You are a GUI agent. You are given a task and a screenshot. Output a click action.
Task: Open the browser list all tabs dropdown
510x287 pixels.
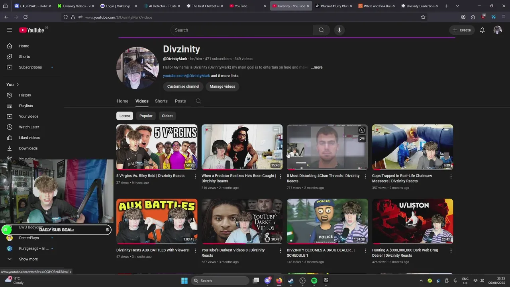tap(457, 6)
